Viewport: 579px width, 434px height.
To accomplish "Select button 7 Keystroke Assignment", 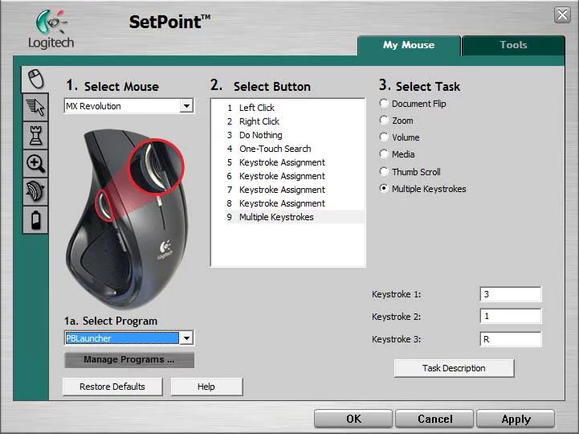I will click(x=295, y=190).
